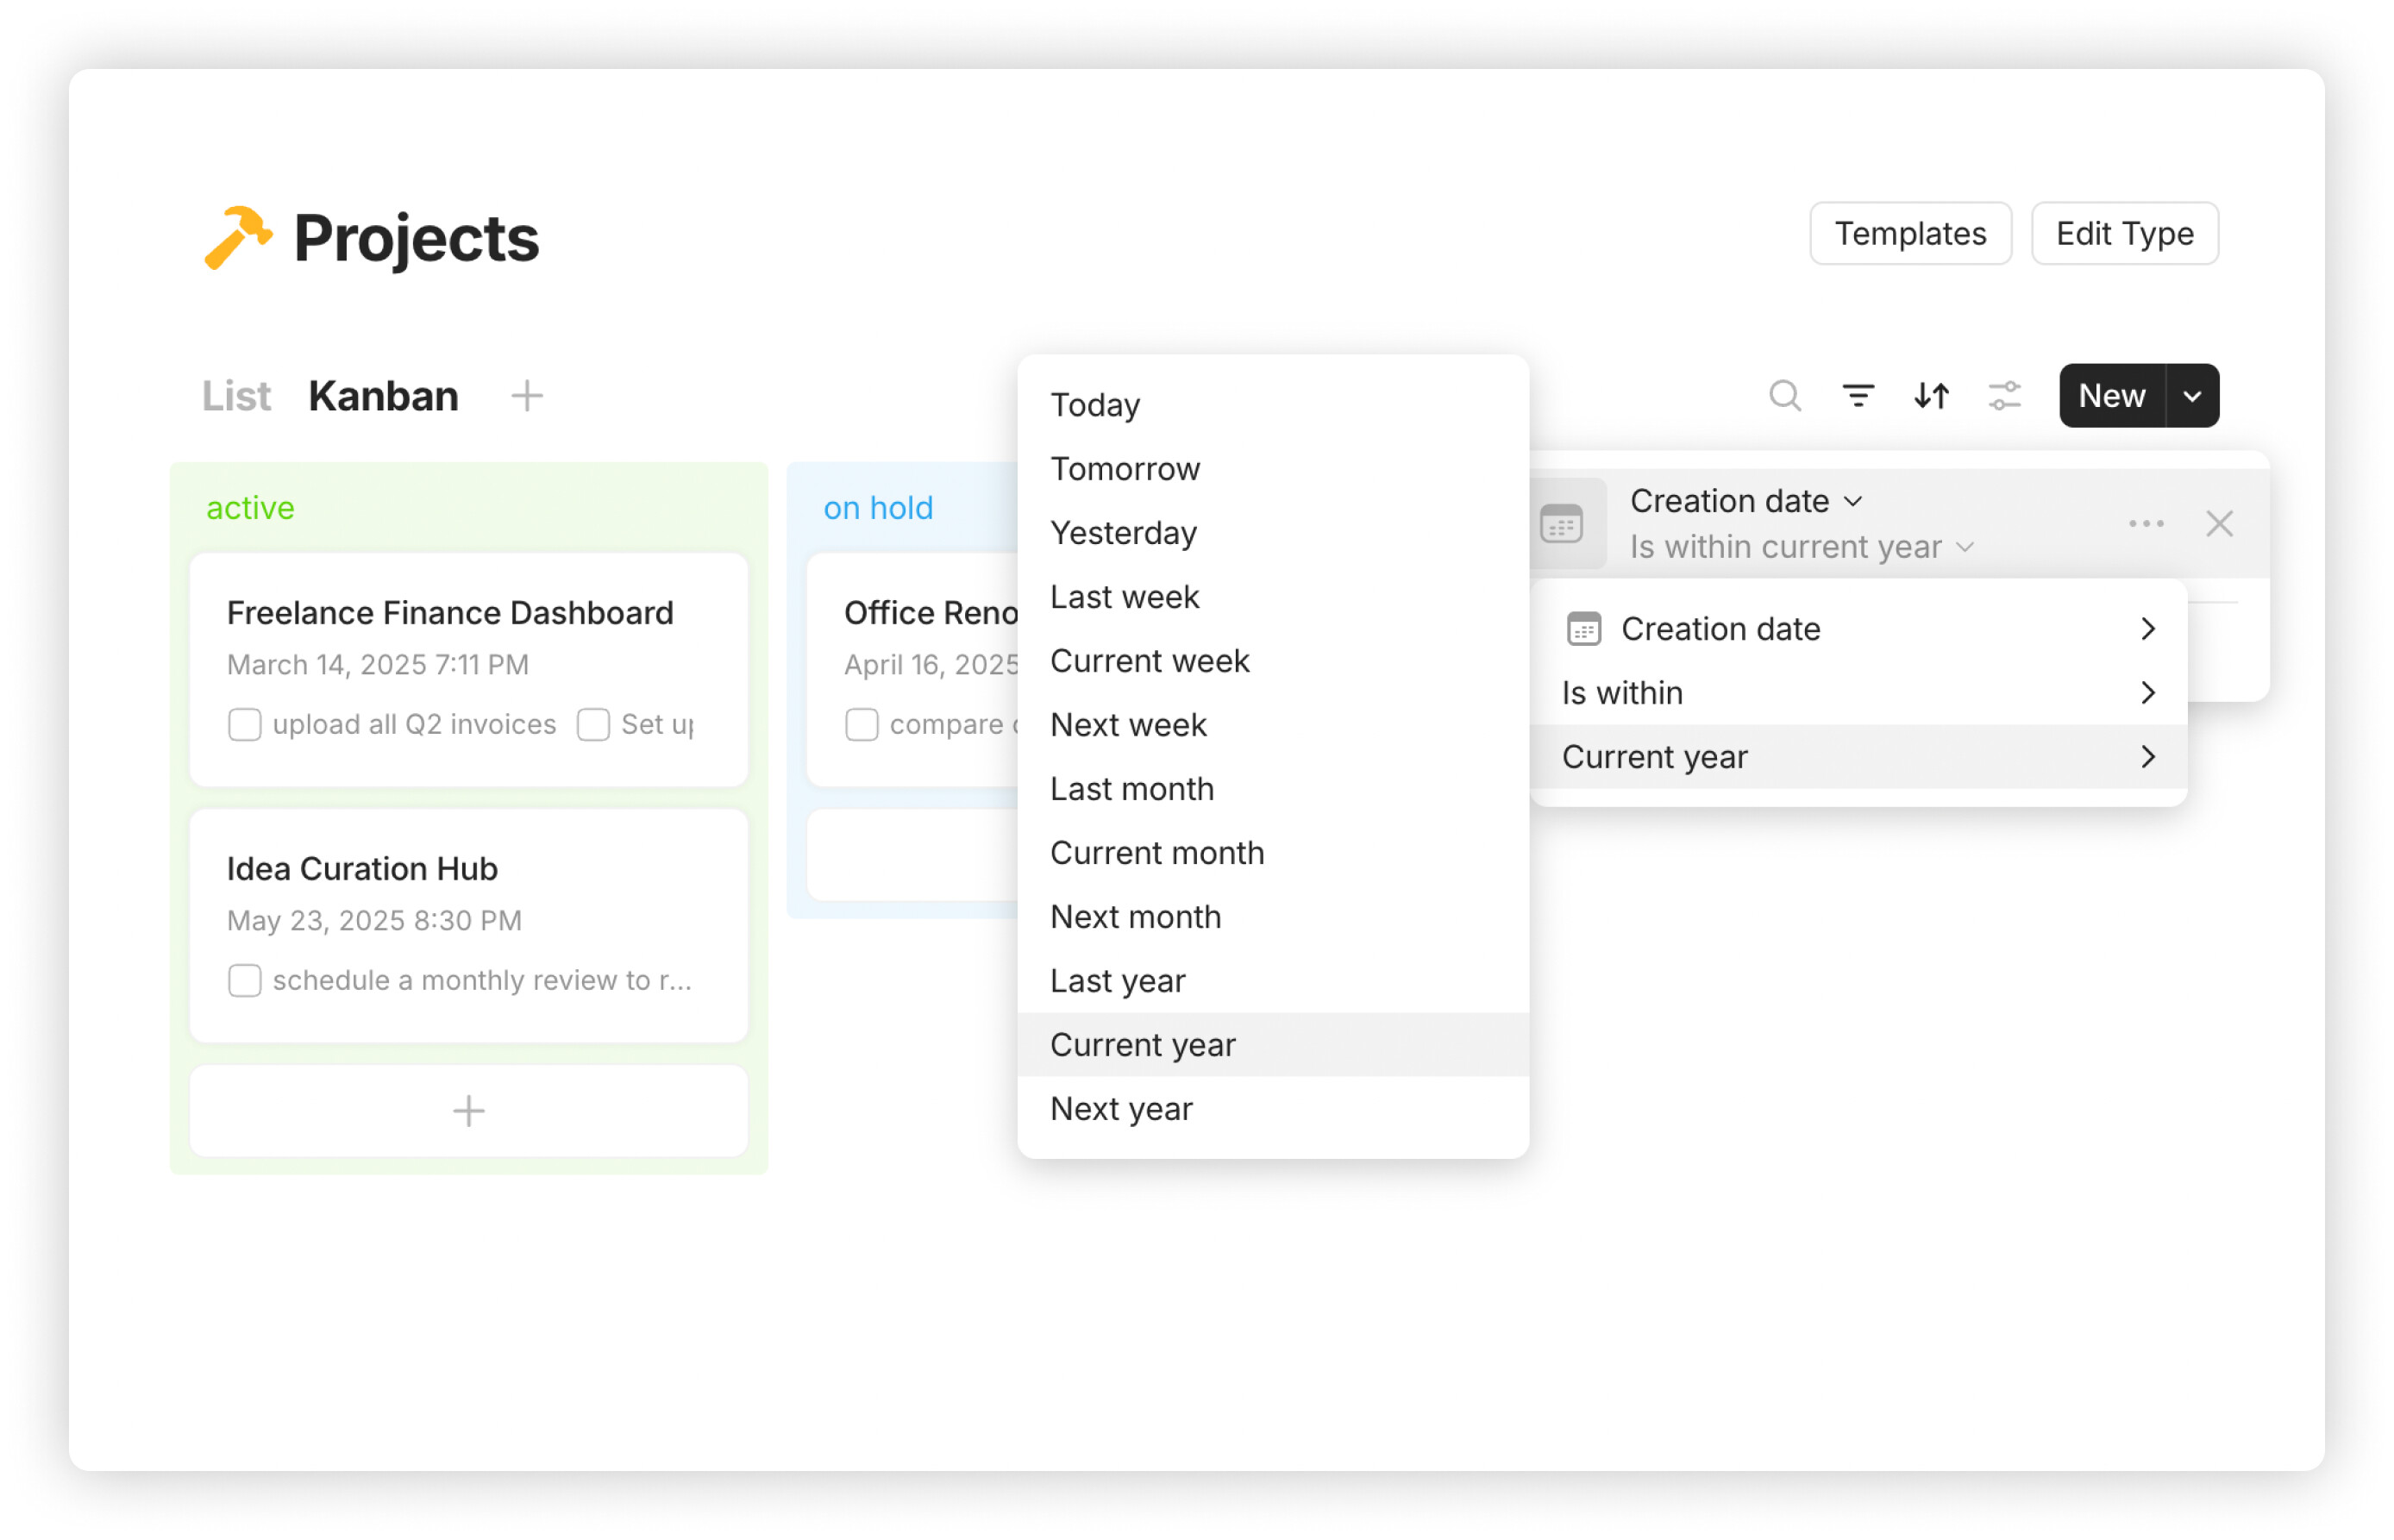Click the search magnifier icon
2394x1540 pixels.
1784,396
